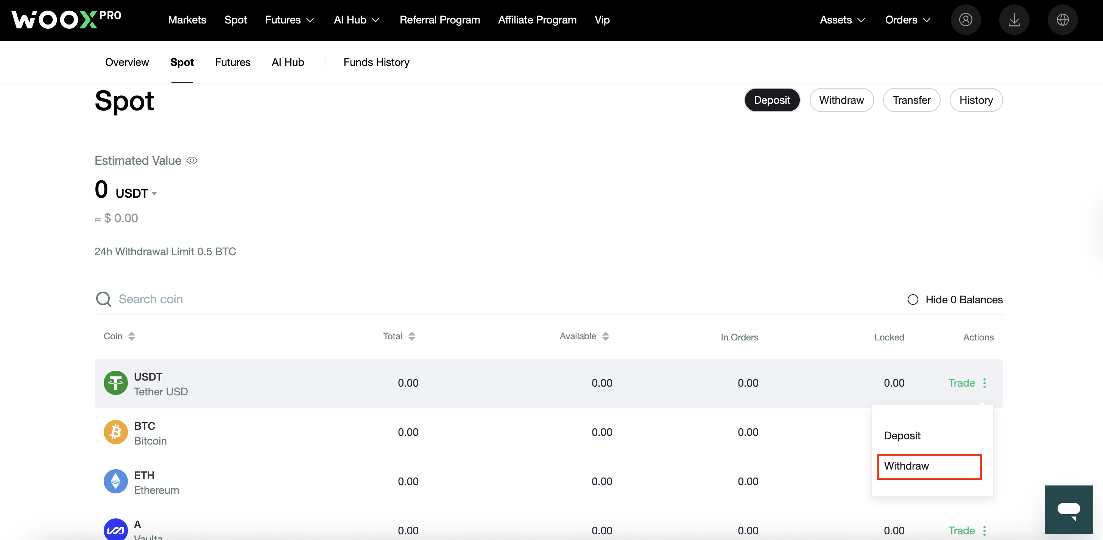Expand the Orders dropdown
Viewport: 1103px width, 540px height.
point(908,20)
